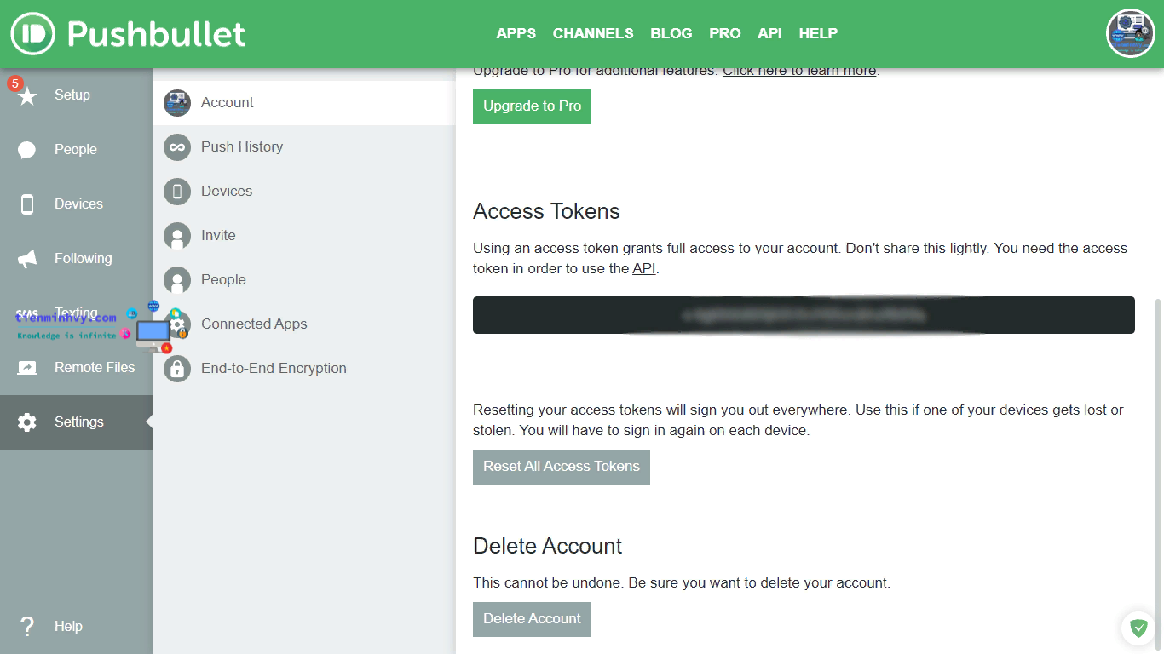
Task: Open the Setup star icon
Action: click(27, 95)
